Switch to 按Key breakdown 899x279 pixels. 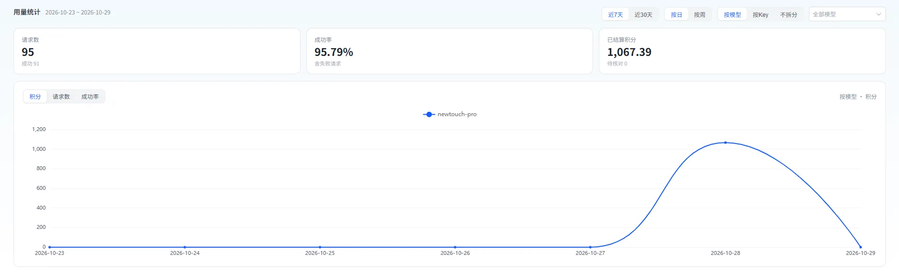point(761,15)
